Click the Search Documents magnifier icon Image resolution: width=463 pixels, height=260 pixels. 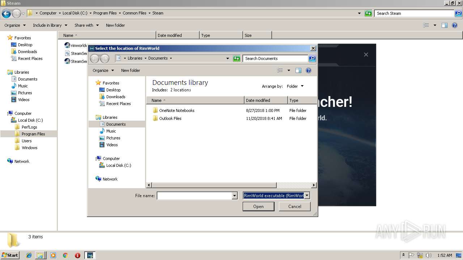click(312, 58)
